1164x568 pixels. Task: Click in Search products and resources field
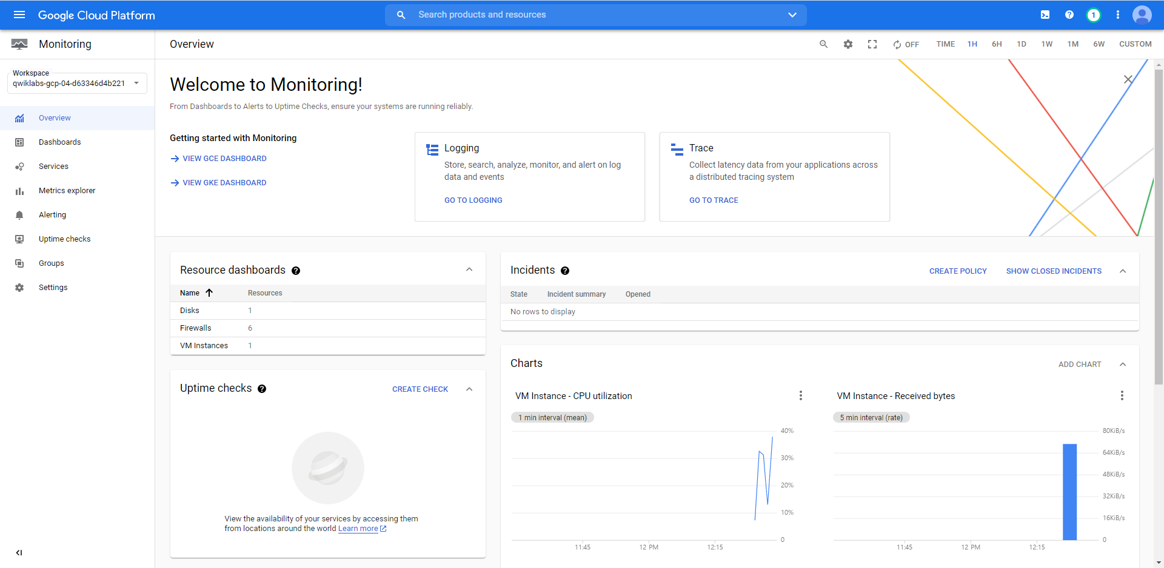coord(597,15)
